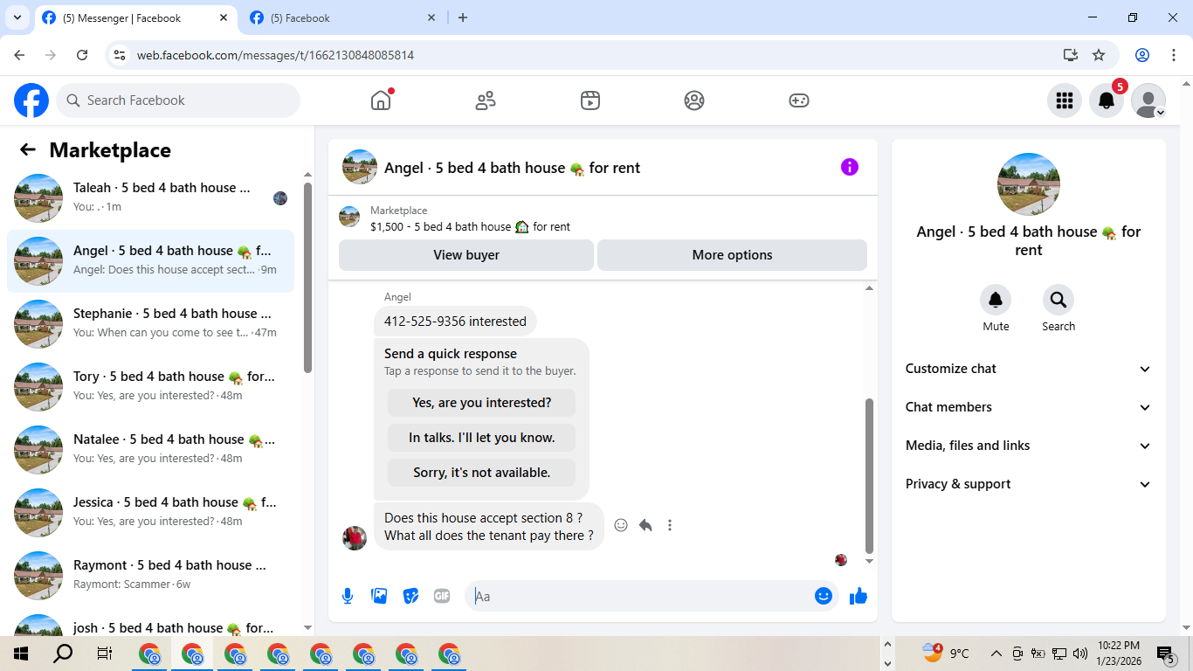Reply to Angel's section 8 message
This screenshot has width=1193, height=671.
pyautogui.click(x=645, y=525)
